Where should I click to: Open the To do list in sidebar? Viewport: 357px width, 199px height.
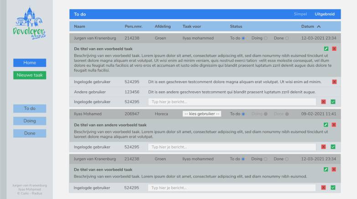point(30,109)
